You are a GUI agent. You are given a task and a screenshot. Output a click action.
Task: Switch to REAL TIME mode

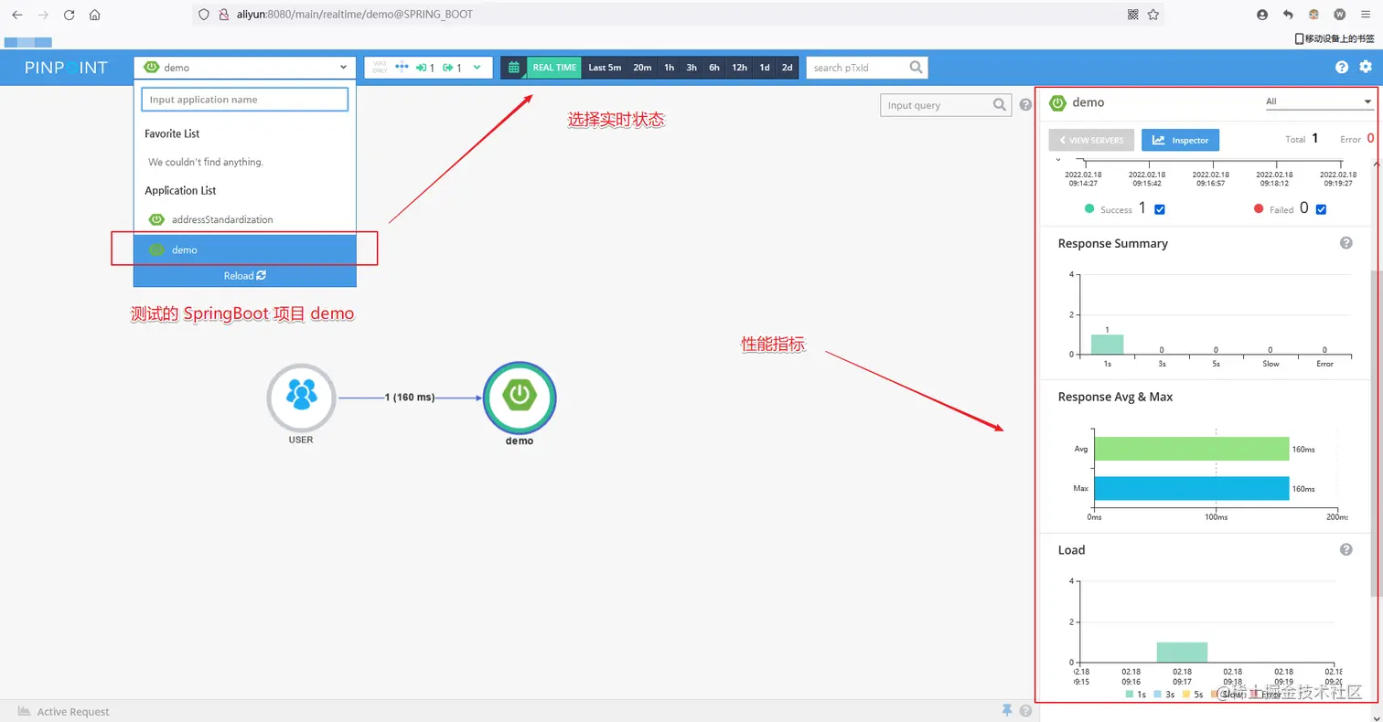554,68
